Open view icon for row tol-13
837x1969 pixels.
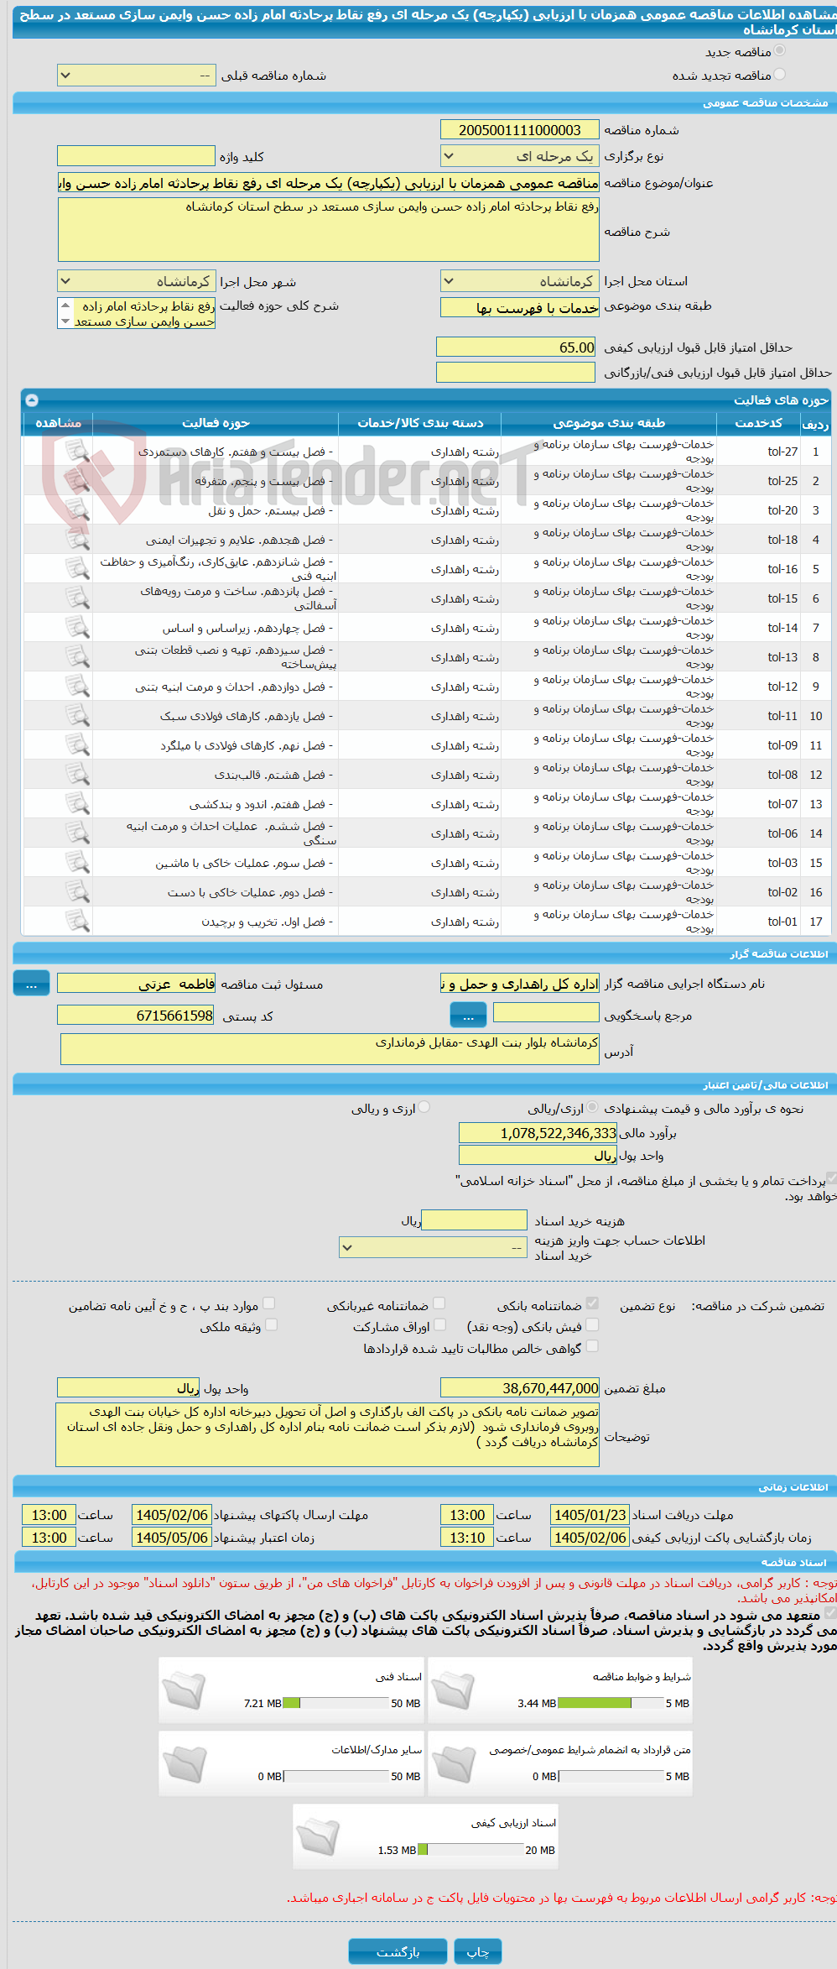point(77,657)
